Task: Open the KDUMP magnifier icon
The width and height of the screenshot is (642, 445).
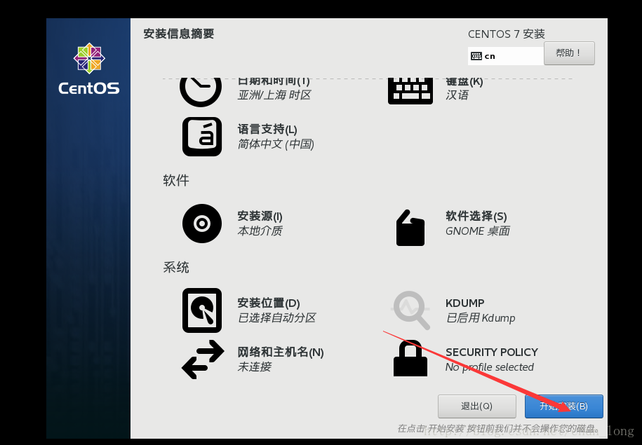Action: 411,310
